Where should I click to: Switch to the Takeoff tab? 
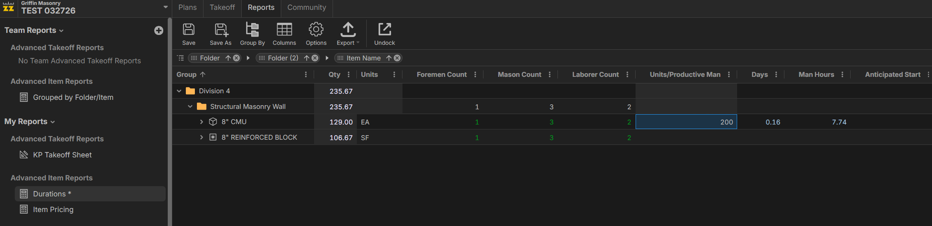222,7
